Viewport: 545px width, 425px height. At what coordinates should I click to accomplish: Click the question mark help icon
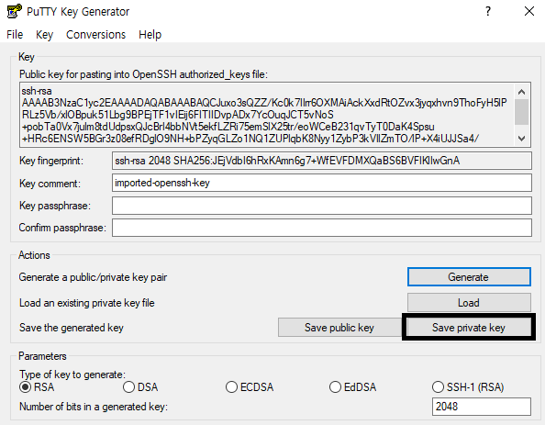pyautogui.click(x=488, y=12)
